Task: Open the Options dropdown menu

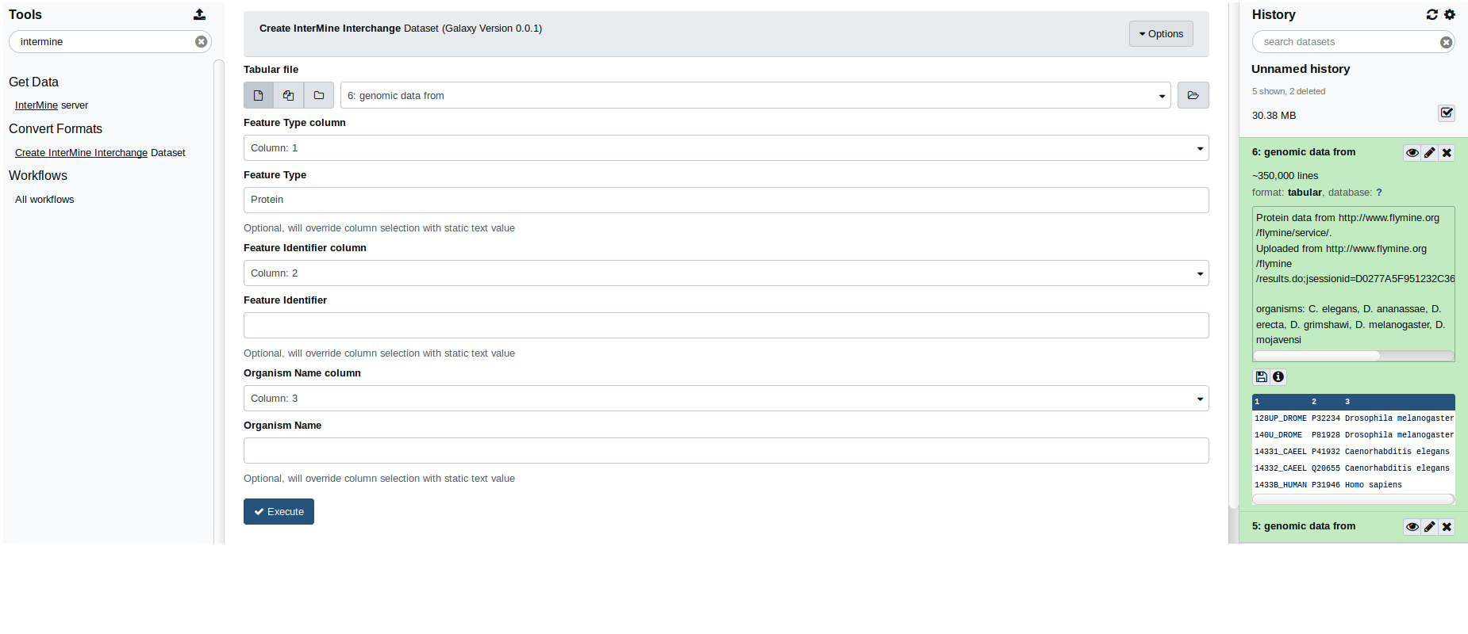Action: (1161, 34)
